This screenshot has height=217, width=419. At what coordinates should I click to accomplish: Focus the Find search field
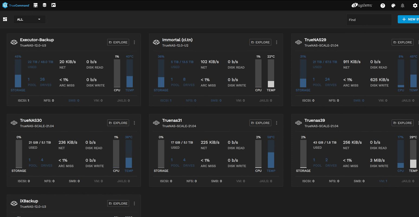[369, 20]
